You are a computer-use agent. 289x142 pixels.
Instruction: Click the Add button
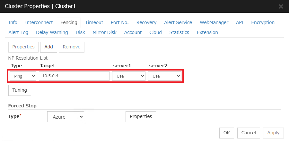pyautogui.click(x=48, y=47)
